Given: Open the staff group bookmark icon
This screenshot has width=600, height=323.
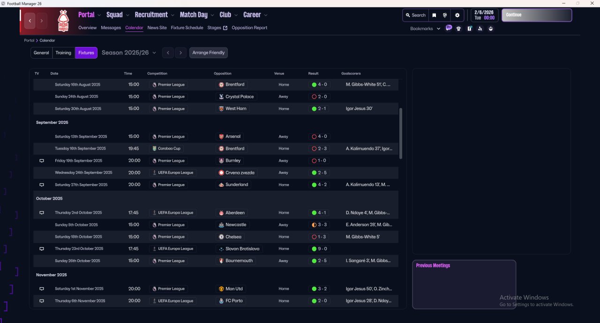Looking at the screenshot, I should (x=491, y=29).
